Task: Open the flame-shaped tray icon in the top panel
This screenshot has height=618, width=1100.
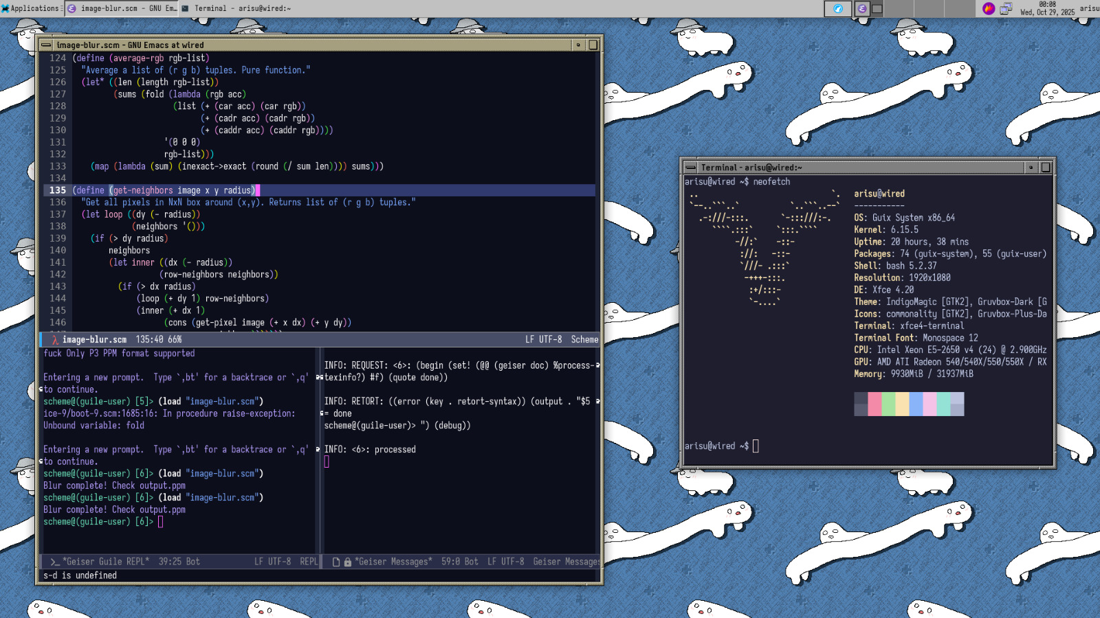Action: pyautogui.click(x=989, y=8)
